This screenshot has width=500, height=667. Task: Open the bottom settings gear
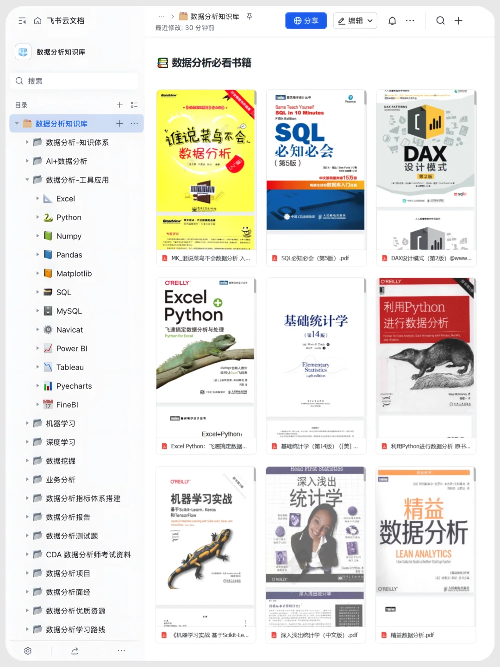click(x=28, y=651)
